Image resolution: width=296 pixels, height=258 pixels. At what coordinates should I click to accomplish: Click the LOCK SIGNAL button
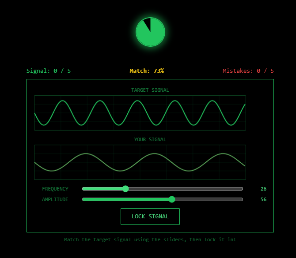pos(150,217)
